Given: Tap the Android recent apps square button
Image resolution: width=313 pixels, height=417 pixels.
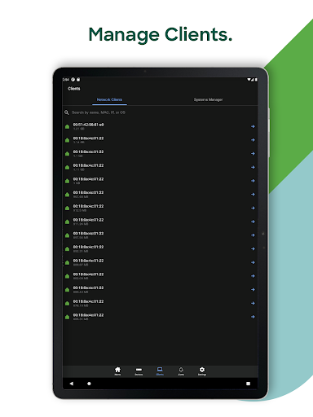Looking at the screenshot, I should 248,384.
